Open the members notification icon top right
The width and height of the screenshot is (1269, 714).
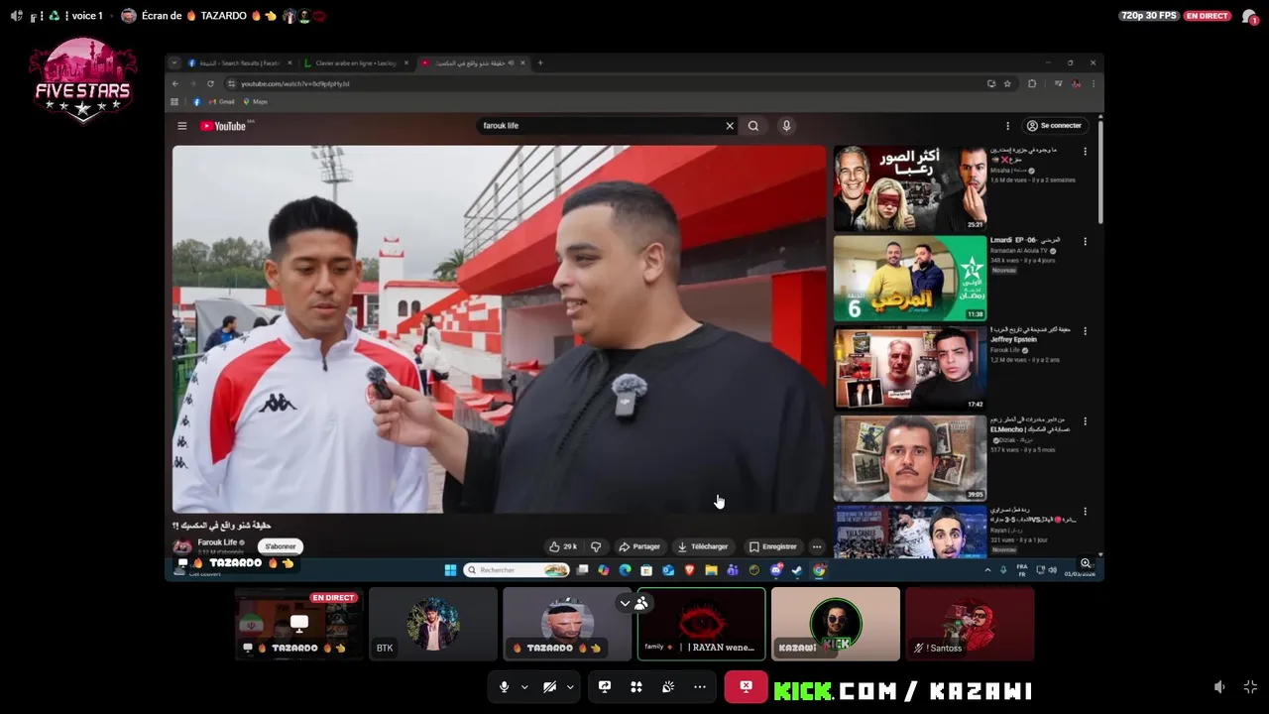(x=1250, y=16)
